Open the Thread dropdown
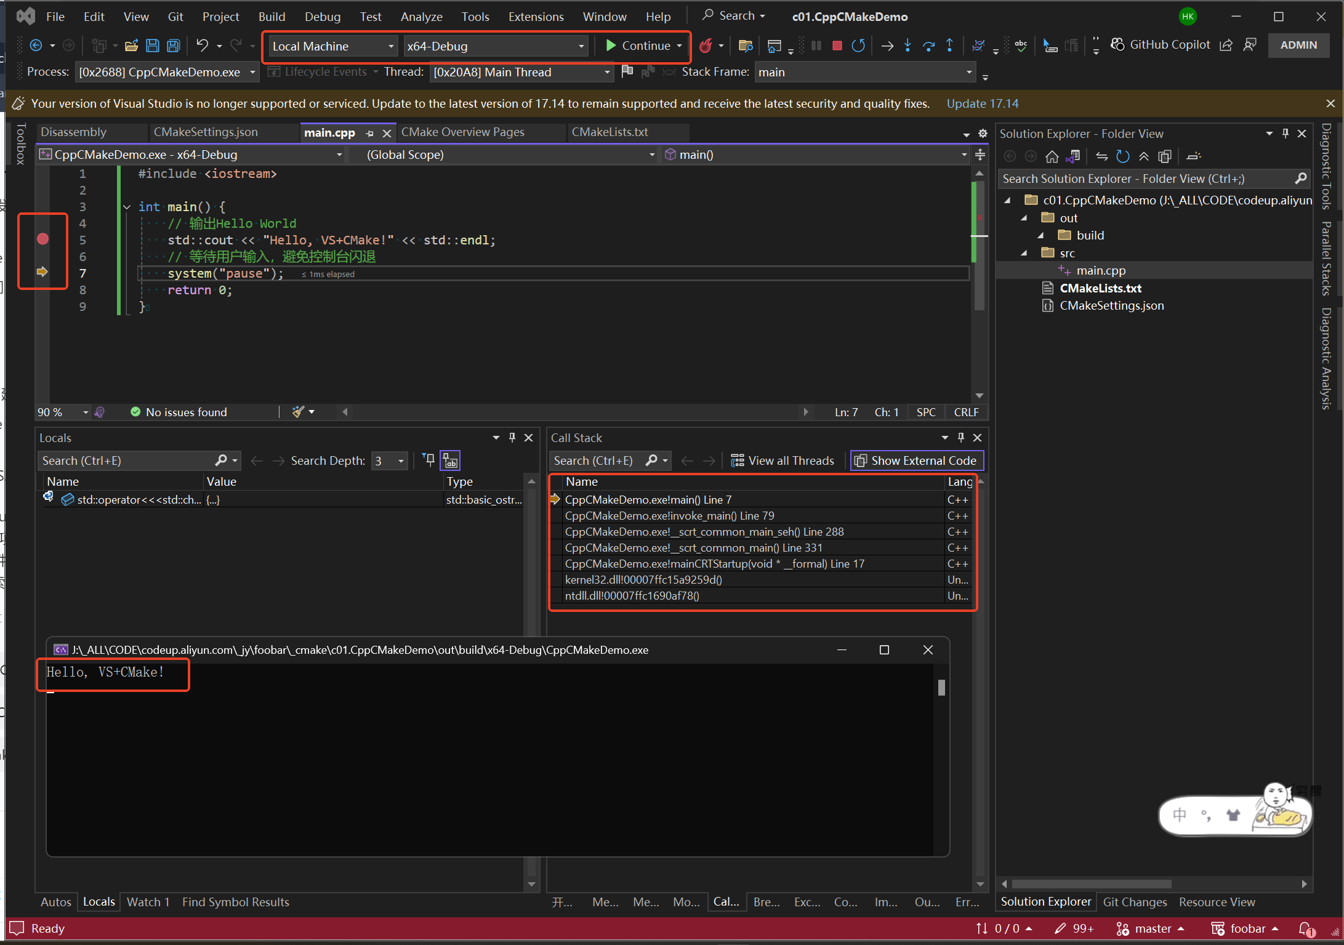The width and height of the screenshot is (1344, 945). coord(521,72)
